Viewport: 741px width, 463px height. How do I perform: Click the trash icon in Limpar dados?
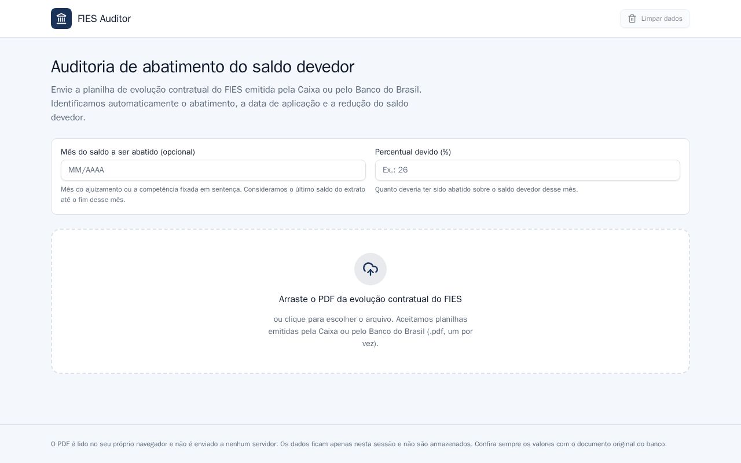pyautogui.click(x=632, y=19)
